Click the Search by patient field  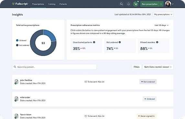pyautogui.click(x=54, y=67)
